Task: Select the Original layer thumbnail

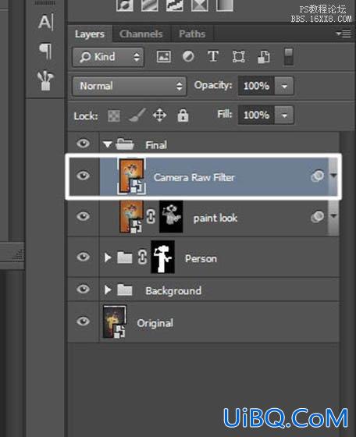Action: 115,322
